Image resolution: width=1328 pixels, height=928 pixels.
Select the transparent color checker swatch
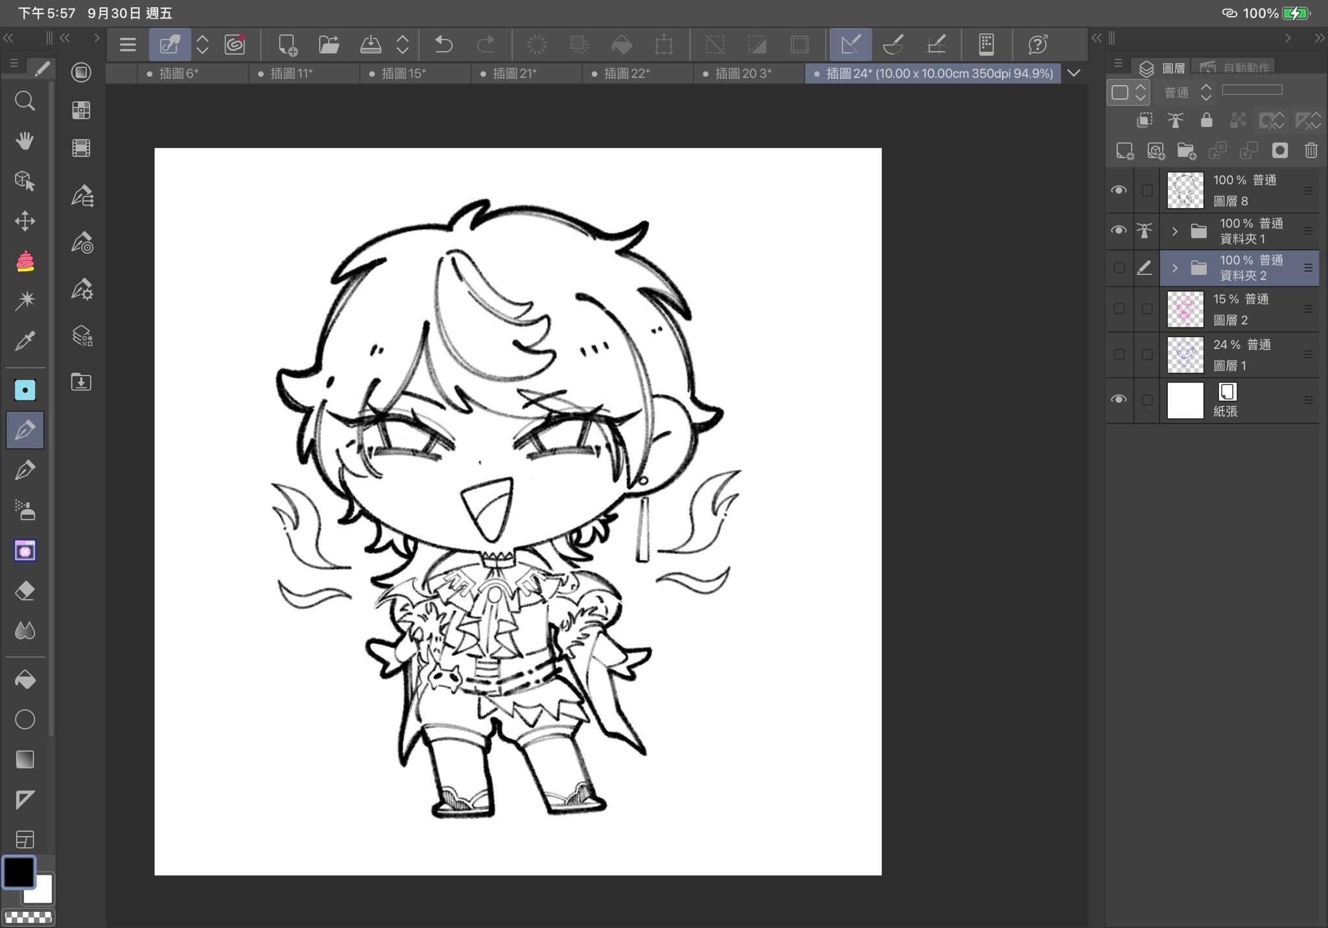pyautogui.click(x=29, y=917)
